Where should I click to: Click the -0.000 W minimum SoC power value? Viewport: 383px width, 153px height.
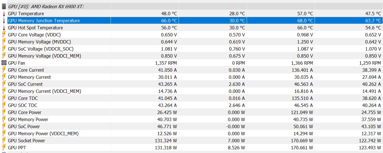click(236, 126)
